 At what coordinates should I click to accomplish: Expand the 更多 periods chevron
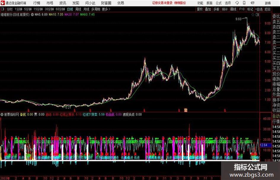[x=106, y=9]
